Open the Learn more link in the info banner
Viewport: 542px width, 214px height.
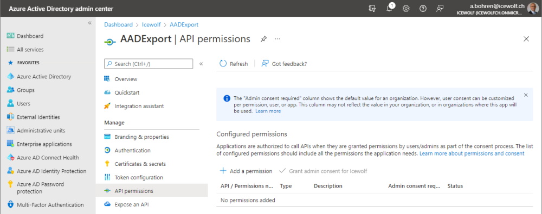tap(268, 111)
